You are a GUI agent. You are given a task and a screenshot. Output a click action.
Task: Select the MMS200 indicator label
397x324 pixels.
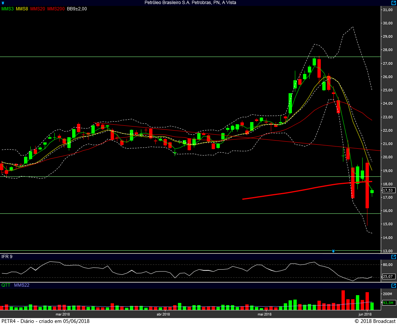56,9
